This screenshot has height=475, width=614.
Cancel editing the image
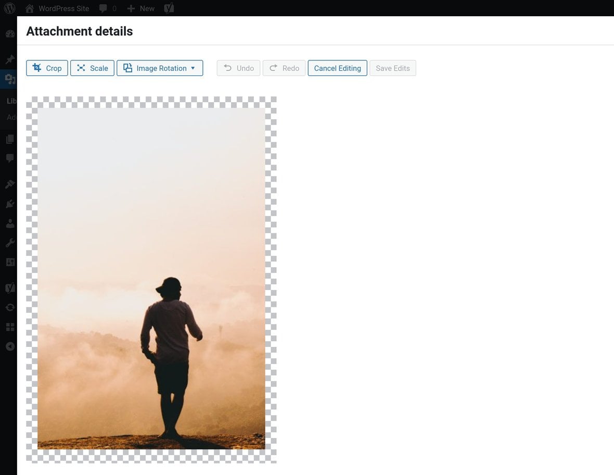pyautogui.click(x=338, y=68)
